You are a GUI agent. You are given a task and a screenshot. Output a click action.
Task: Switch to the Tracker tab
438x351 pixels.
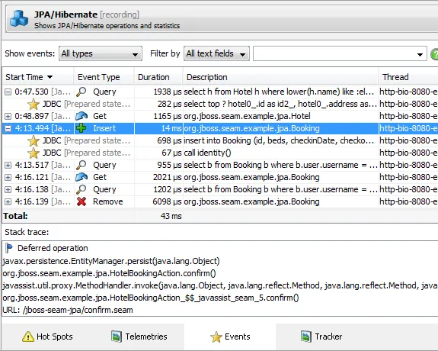[x=321, y=337]
